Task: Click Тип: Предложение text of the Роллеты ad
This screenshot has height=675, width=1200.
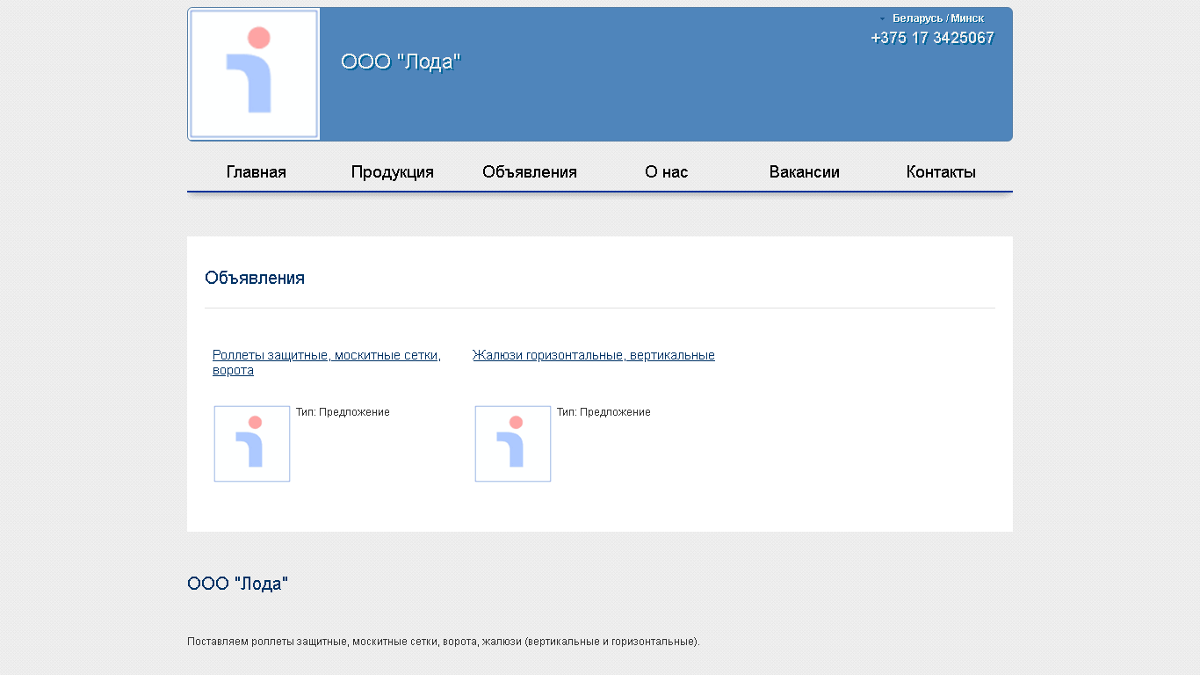Action: (x=343, y=412)
